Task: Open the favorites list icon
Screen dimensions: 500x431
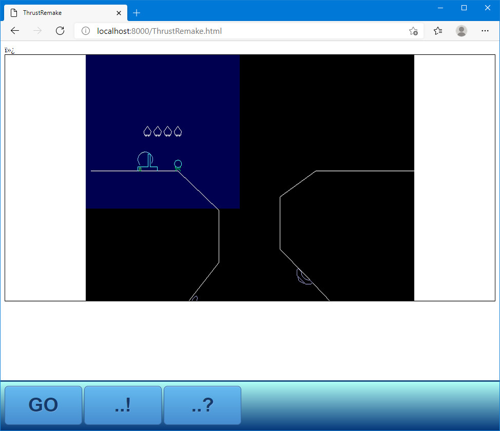Action: tap(437, 31)
